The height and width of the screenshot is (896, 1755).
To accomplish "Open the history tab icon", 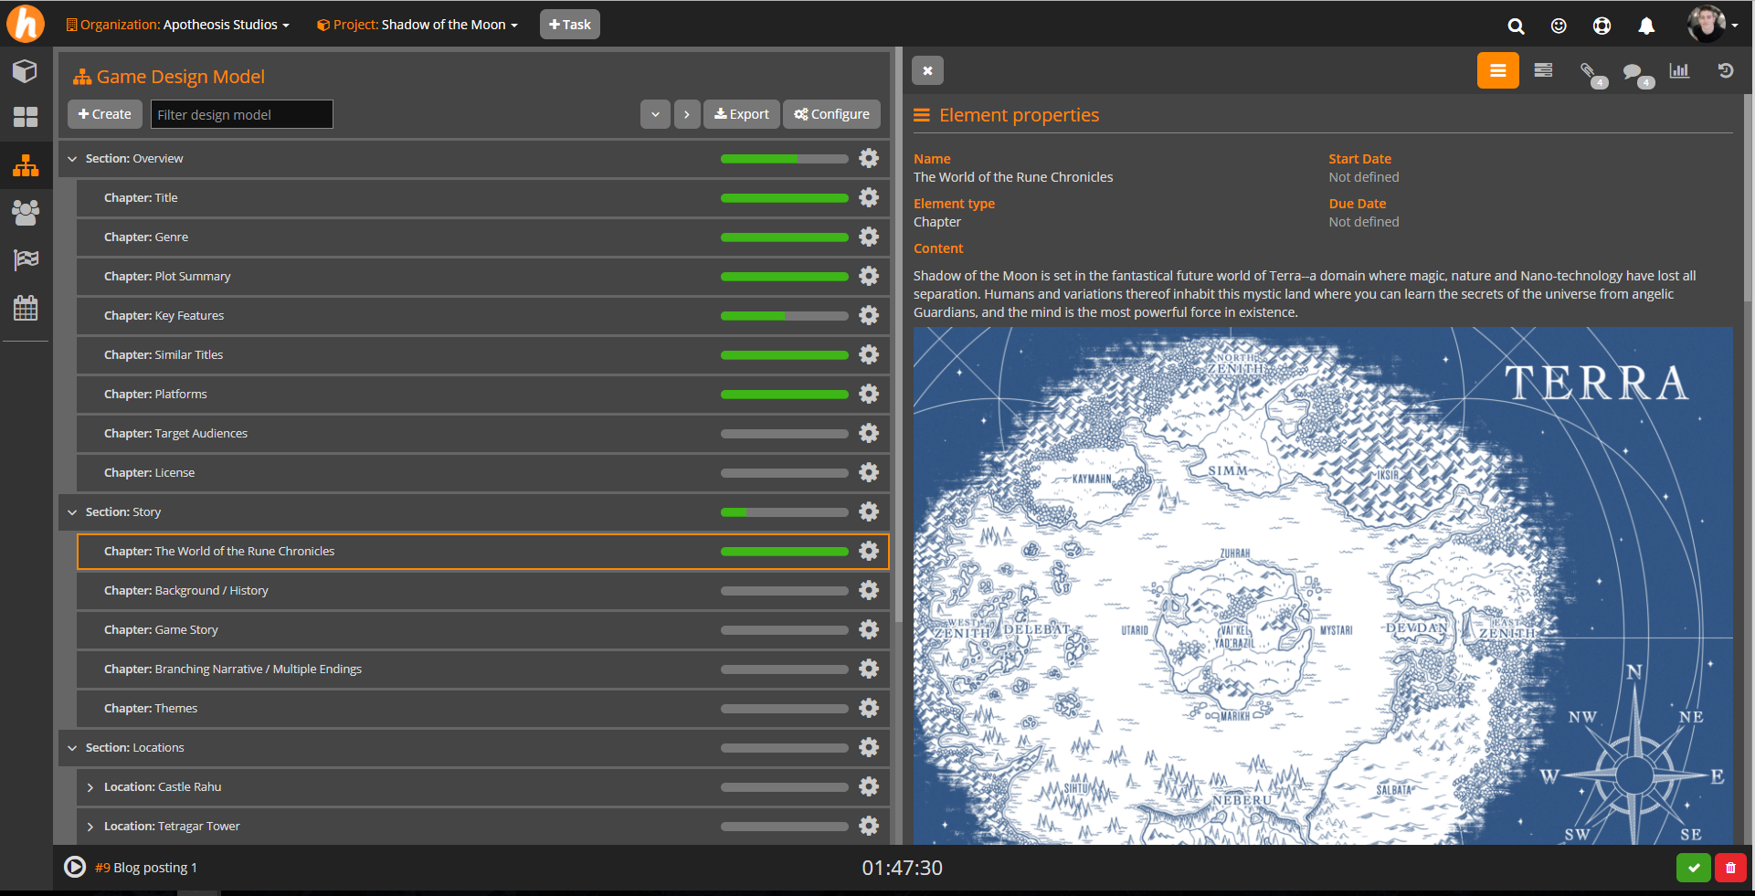I will pos(1725,70).
